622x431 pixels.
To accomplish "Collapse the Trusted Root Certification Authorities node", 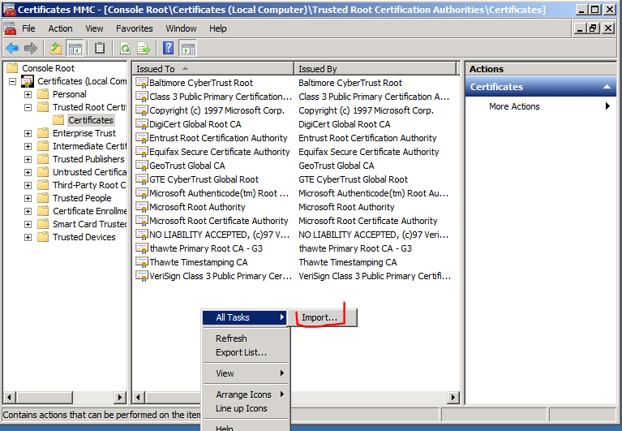I will pyautogui.click(x=28, y=107).
